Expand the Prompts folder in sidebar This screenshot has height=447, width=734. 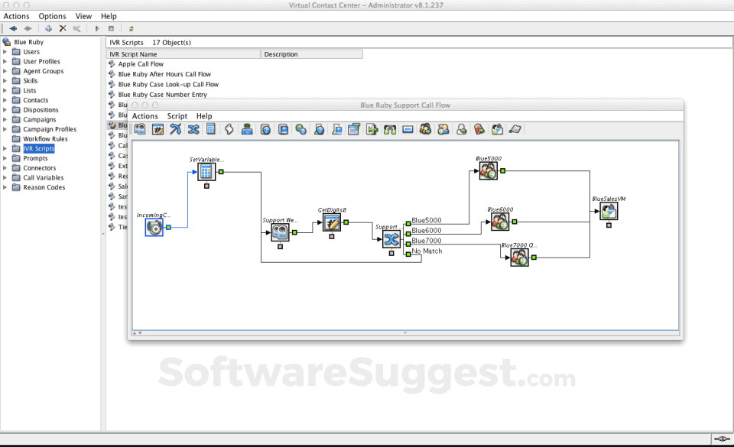(x=5, y=158)
